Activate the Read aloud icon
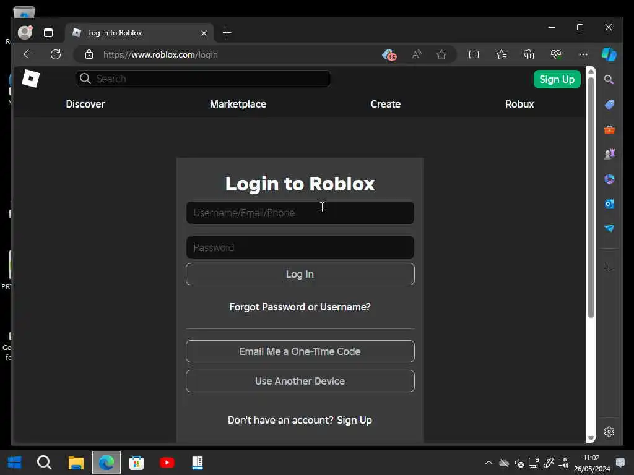Screen dimensions: 634x475 point(417,54)
